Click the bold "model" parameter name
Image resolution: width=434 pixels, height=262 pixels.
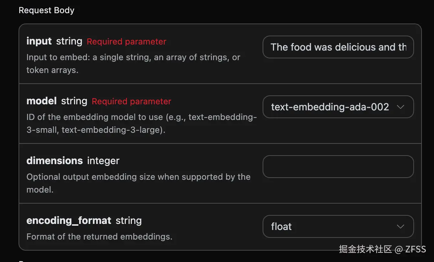(x=41, y=101)
